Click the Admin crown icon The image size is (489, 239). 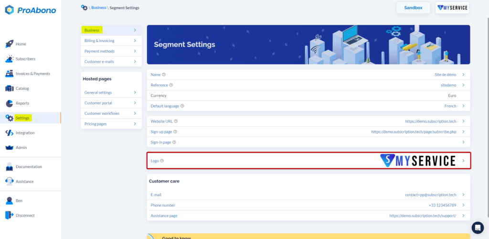pos(10,148)
